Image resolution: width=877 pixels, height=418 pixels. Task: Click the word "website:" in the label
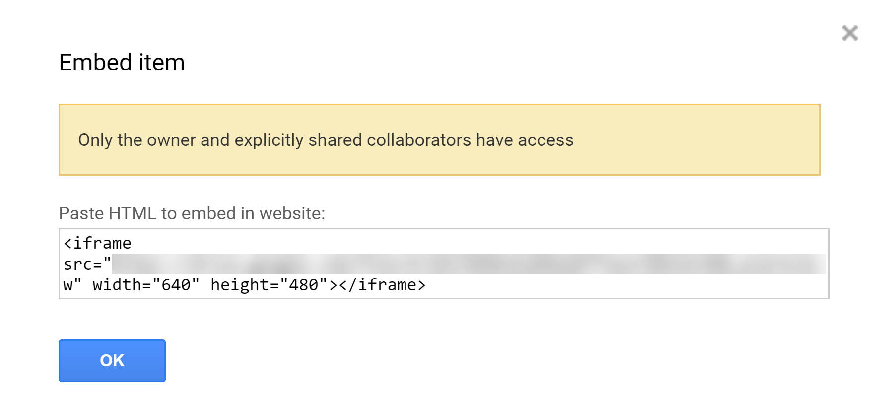click(x=292, y=213)
